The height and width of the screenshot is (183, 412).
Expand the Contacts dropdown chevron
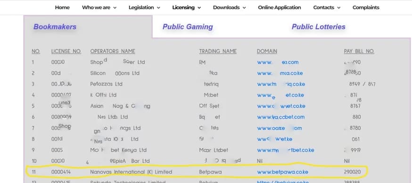(x=338, y=8)
